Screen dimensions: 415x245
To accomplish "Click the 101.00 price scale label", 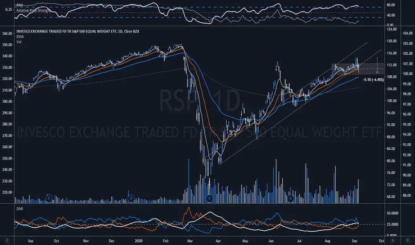I will point(407,64).
